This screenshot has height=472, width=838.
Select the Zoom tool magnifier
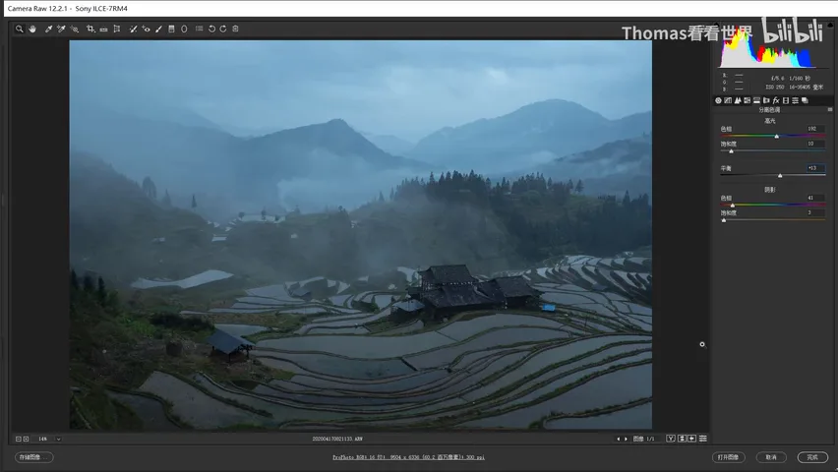click(20, 29)
